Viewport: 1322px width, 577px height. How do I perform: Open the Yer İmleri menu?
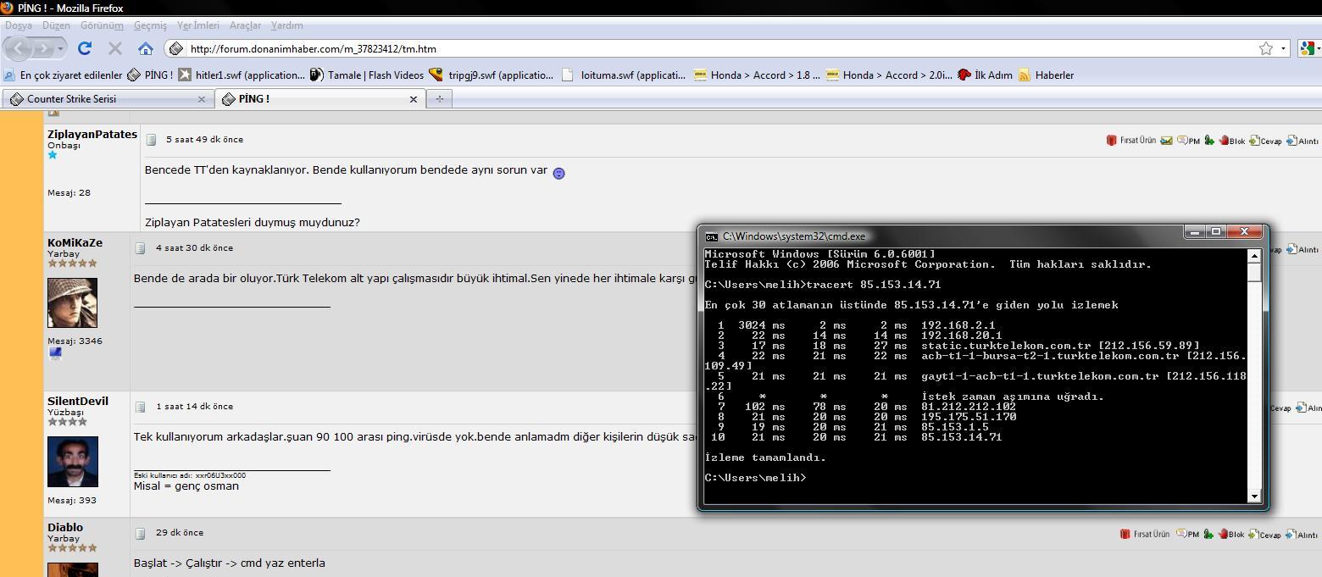197,25
